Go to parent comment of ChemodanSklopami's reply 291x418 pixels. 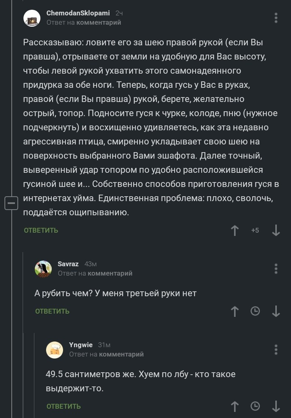[99, 23]
